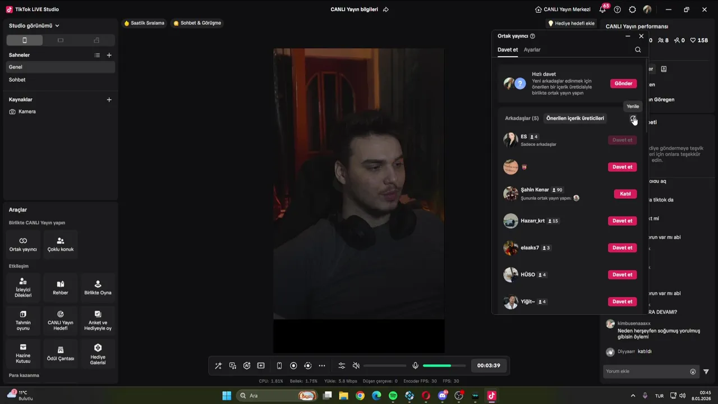Click the phone orientation icon in bottom toolbar

coord(279,366)
